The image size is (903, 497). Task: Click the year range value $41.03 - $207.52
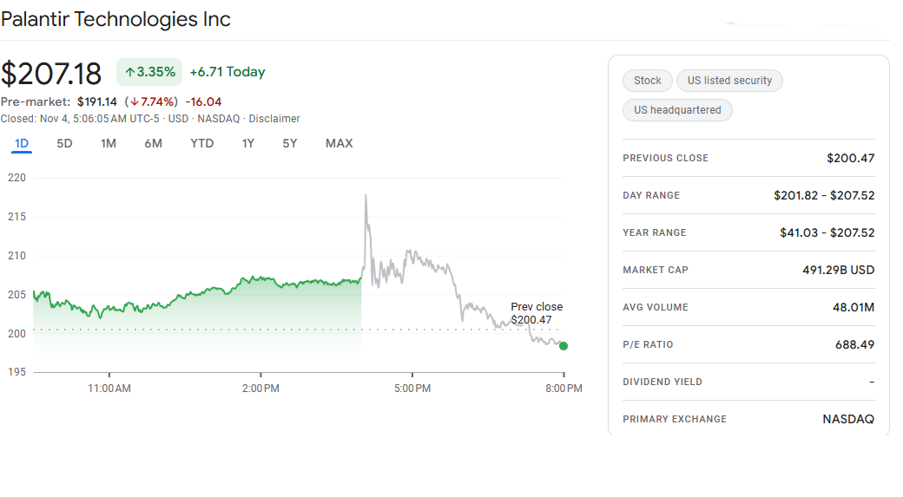(827, 233)
